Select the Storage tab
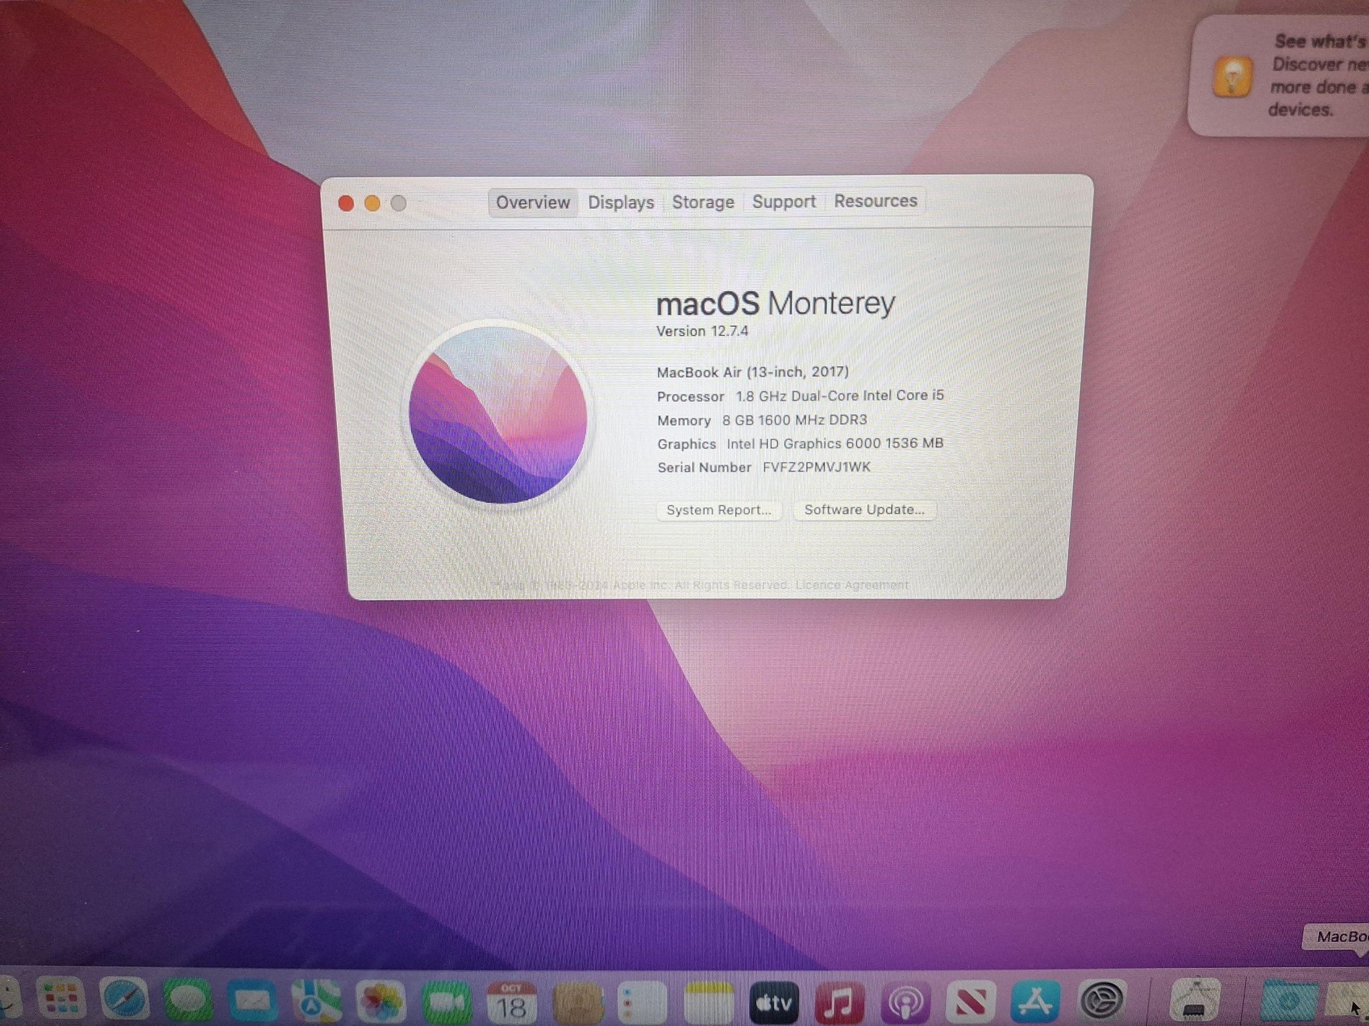 [703, 202]
